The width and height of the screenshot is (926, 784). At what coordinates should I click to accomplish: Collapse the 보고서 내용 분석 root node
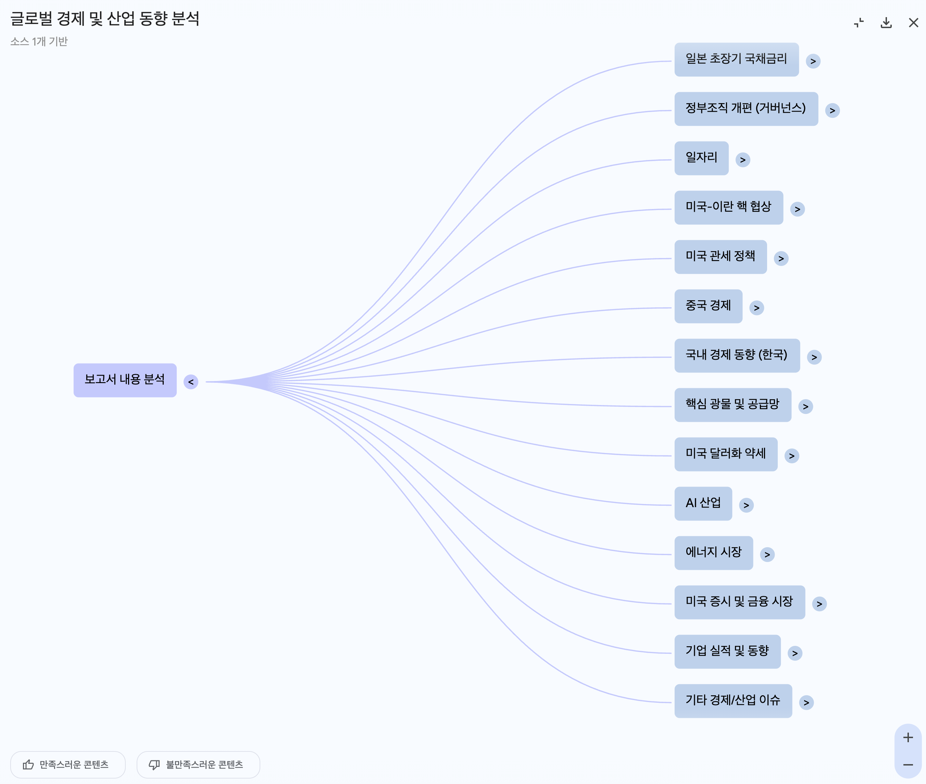coord(190,382)
